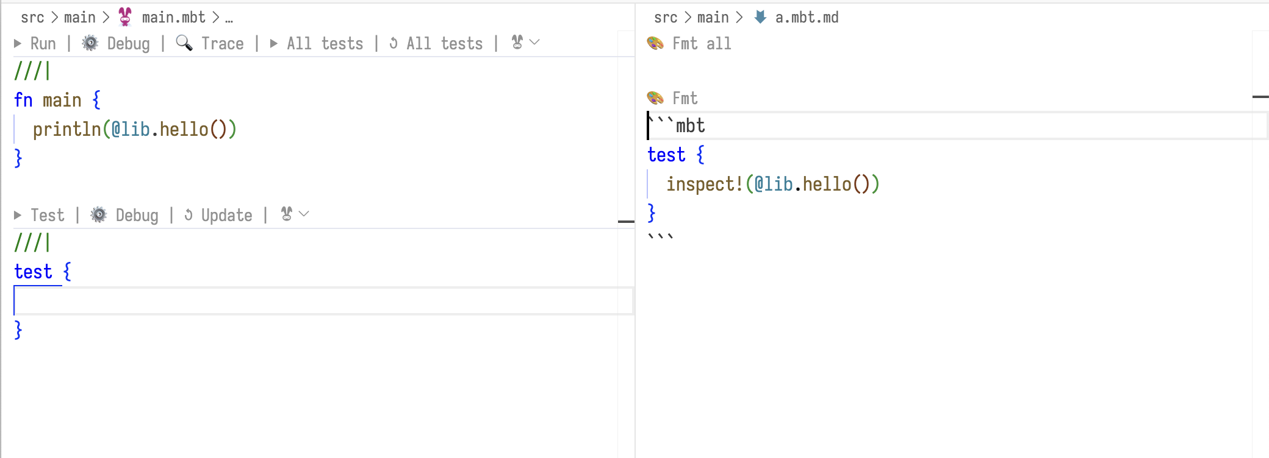The height and width of the screenshot is (458, 1269).
Task: Click the Test code lens above test block
Action: pos(47,216)
